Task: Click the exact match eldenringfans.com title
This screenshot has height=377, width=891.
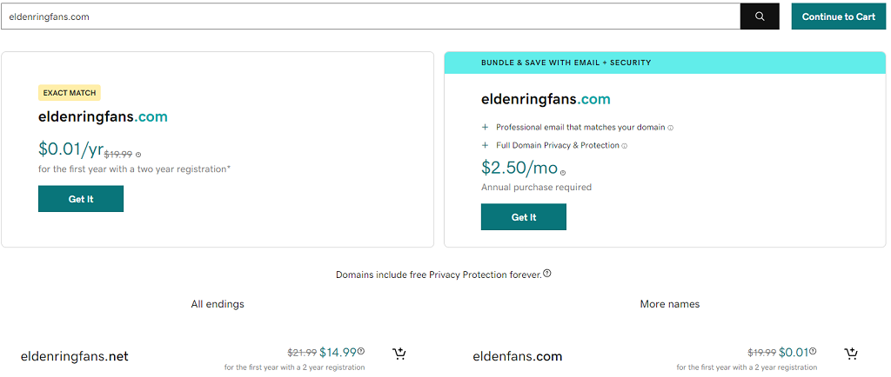Action: pyautogui.click(x=103, y=116)
